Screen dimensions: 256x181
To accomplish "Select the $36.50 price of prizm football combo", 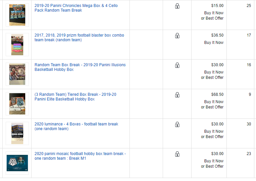I will pos(217,35).
